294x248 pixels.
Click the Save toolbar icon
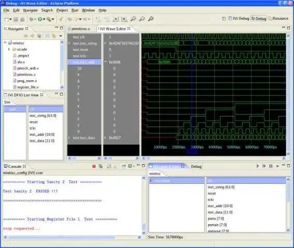click(16, 19)
